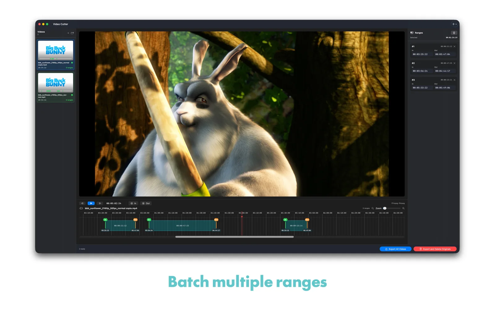
Task: Click the '2 ready' status text
Action: 82,249
